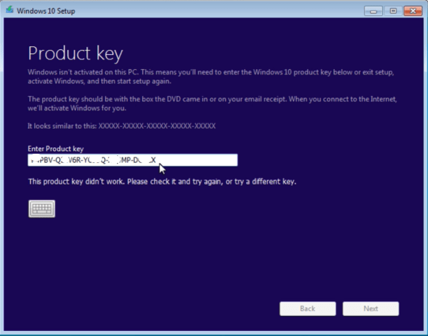Click the XXXXX-XXXXX sample key text
The height and width of the screenshot is (336, 428).
click(x=157, y=126)
